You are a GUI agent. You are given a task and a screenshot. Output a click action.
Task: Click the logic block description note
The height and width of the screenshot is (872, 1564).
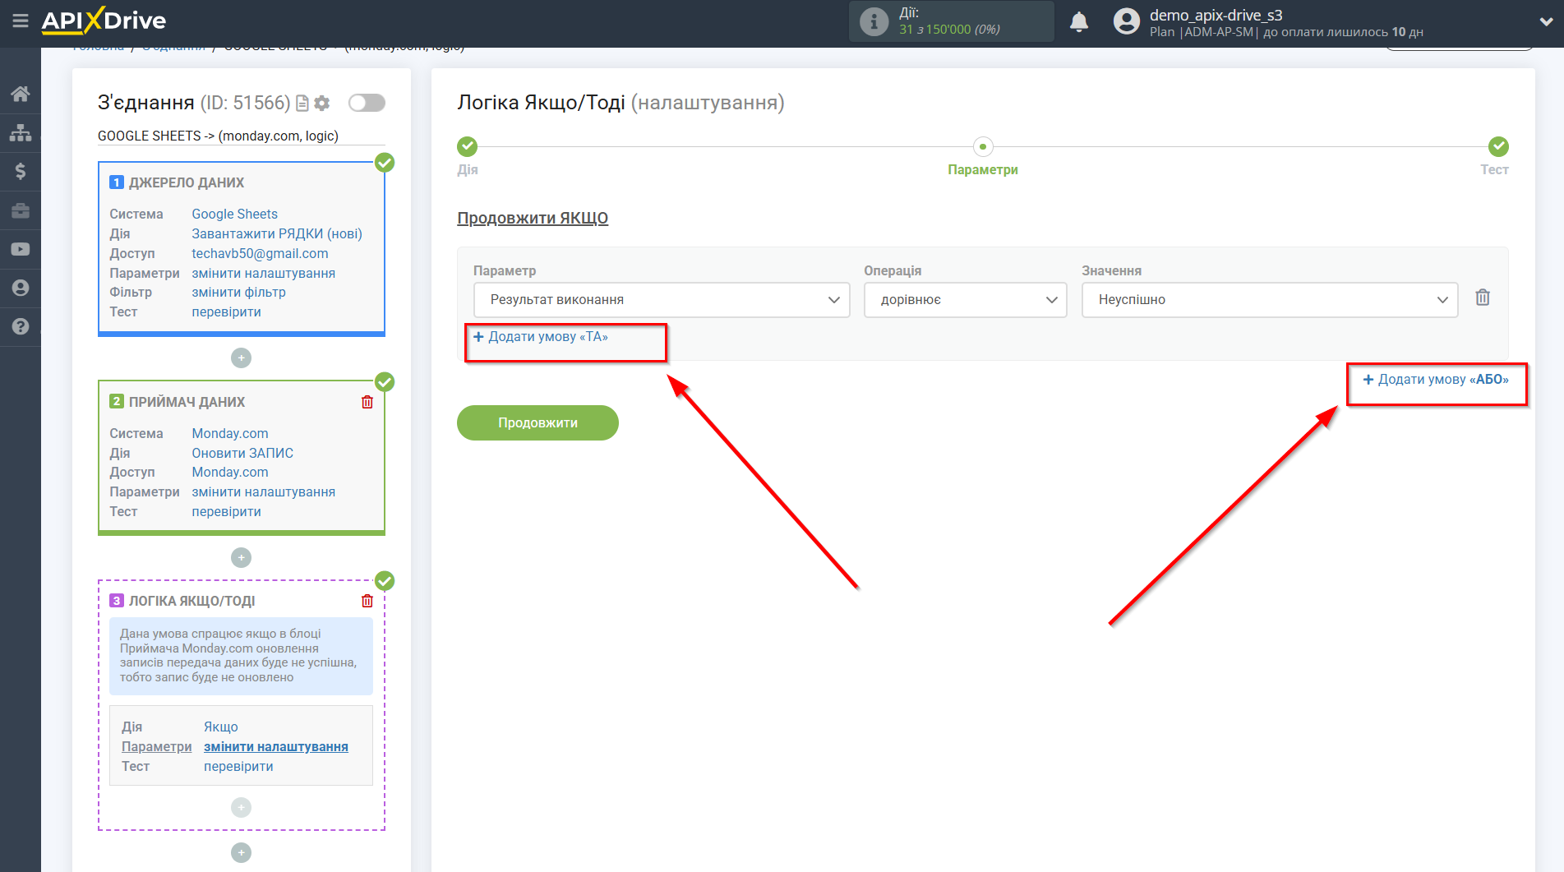(241, 656)
